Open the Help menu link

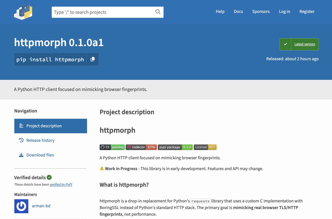click(220, 12)
